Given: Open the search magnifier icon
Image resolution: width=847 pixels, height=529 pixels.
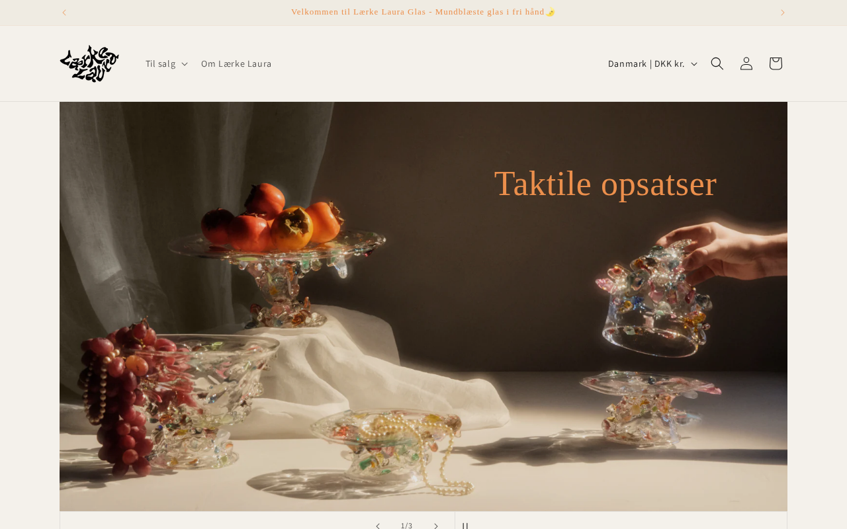Looking at the screenshot, I should (x=717, y=63).
